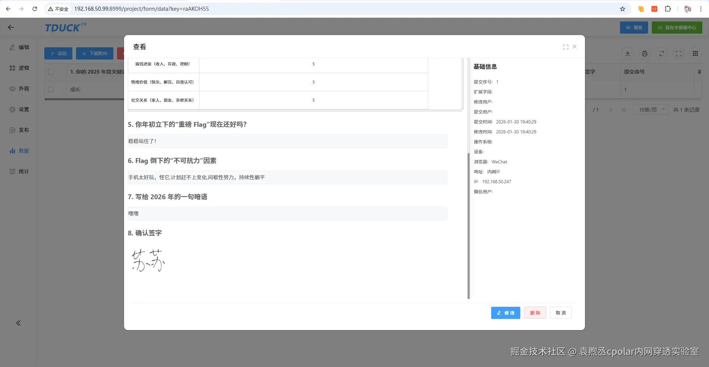The width and height of the screenshot is (709, 367).
Task: Open the 逻辑 section in sidebar
Action: (x=19, y=68)
